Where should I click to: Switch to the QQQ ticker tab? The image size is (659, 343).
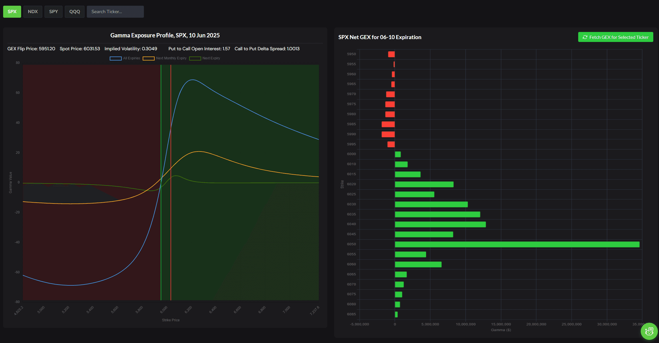pyautogui.click(x=75, y=12)
